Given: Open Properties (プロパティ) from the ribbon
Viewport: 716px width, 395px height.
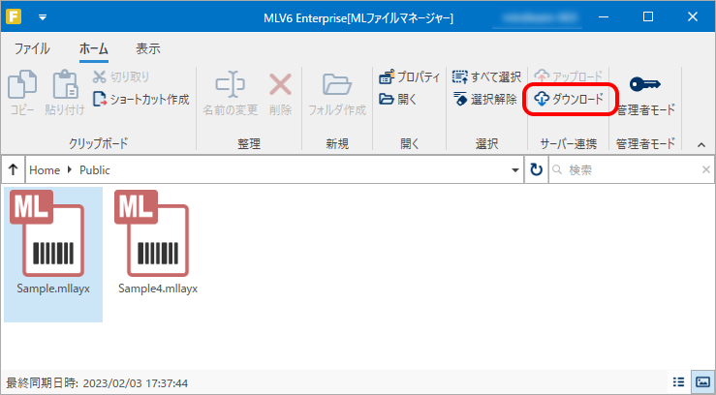Looking at the screenshot, I should tap(410, 77).
